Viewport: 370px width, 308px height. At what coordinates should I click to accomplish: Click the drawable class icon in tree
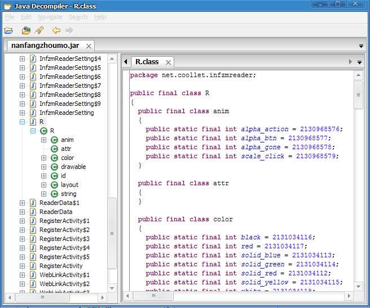[x=54, y=167]
